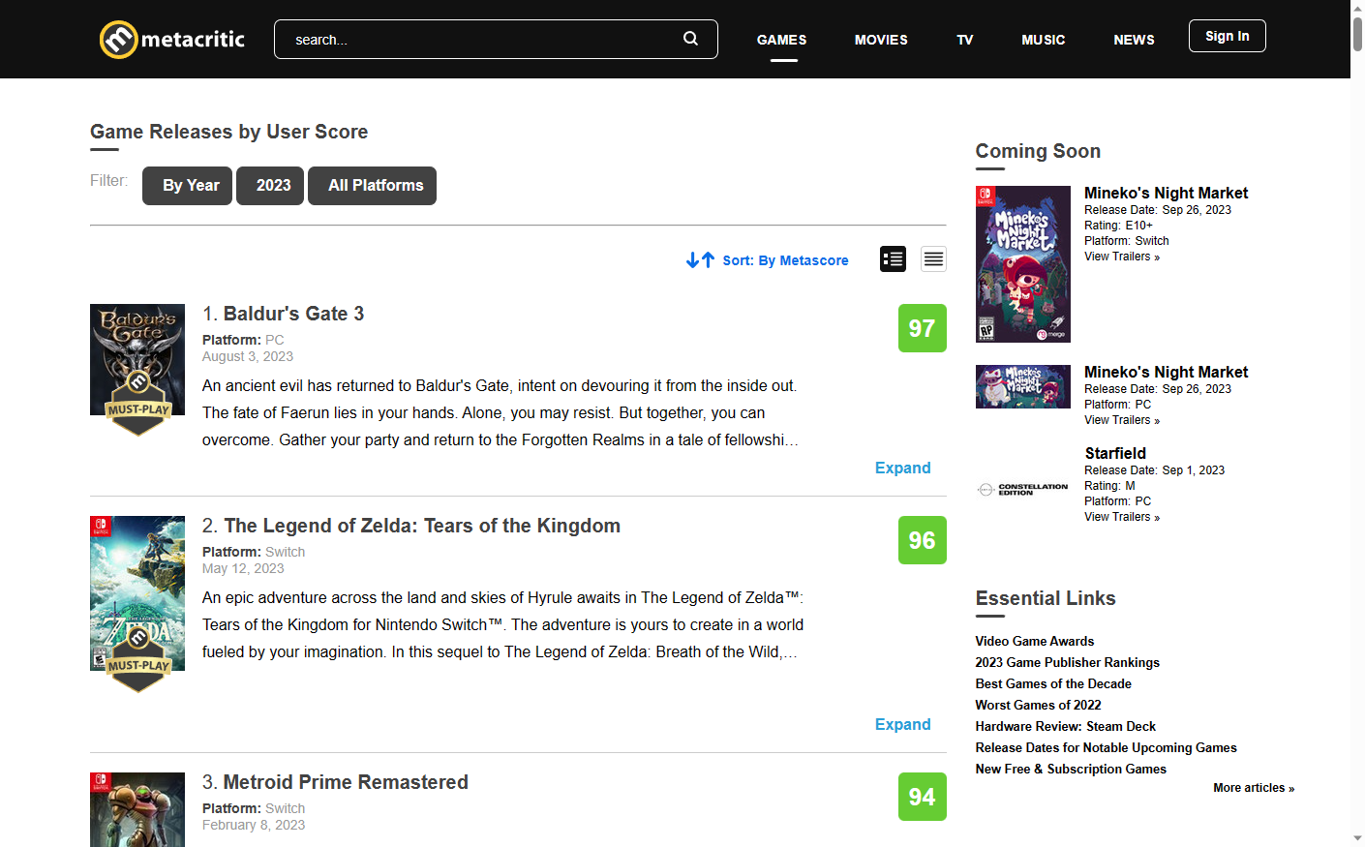Image resolution: width=1365 pixels, height=847 pixels.
Task: Open Hardware Review: Steam Deck link
Action: (x=1065, y=726)
